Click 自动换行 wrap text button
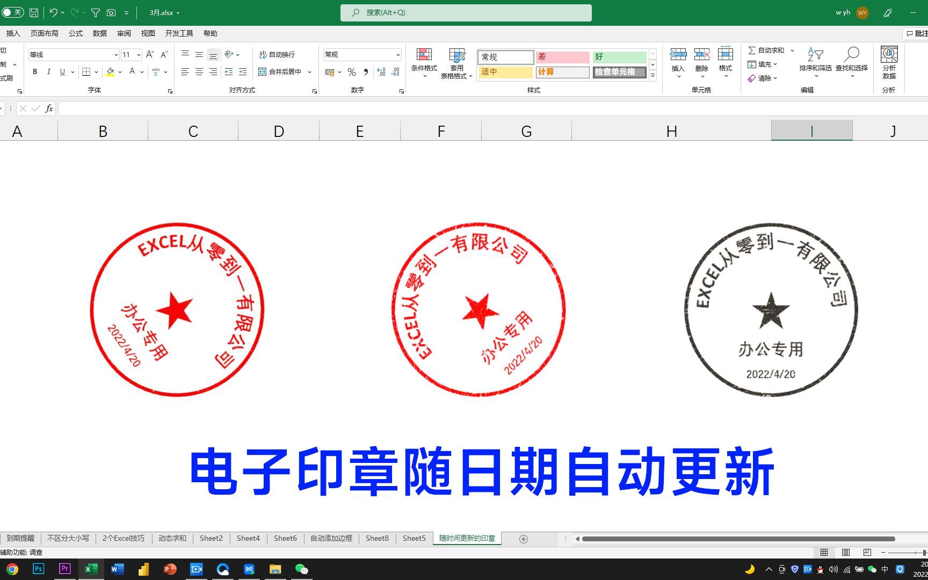Image resolution: width=928 pixels, height=580 pixels. point(277,54)
